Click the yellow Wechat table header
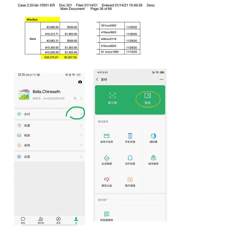 click(42, 19)
